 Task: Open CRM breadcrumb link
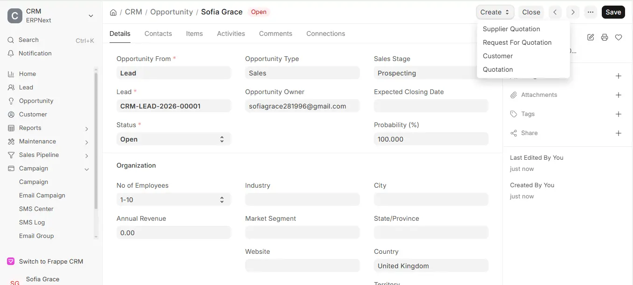click(x=133, y=12)
